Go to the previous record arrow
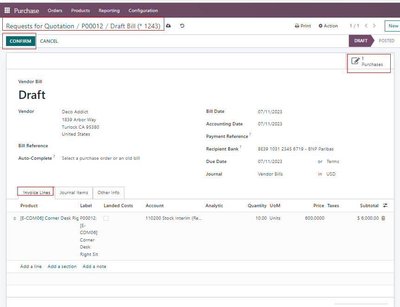The width and height of the screenshot is (400, 307). click(366, 26)
